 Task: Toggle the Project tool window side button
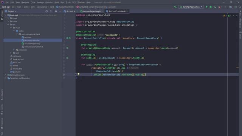2,15
